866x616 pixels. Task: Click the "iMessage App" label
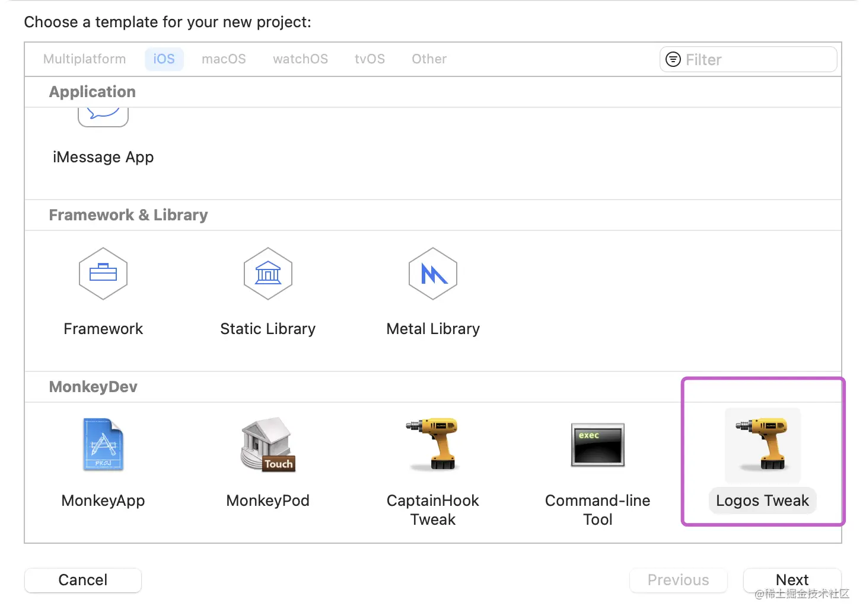pos(103,157)
